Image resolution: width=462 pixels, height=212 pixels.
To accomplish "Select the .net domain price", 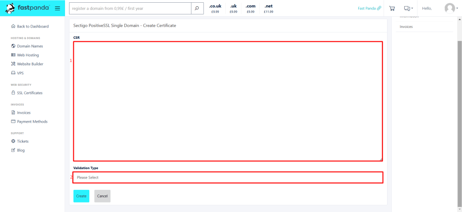I will 268,9.
